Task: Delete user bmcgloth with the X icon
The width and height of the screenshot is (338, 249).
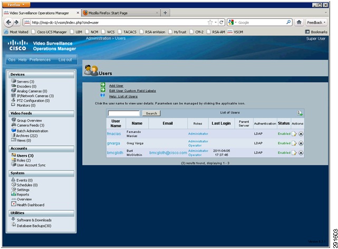Action: pyautogui.click(x=301, y=153)
